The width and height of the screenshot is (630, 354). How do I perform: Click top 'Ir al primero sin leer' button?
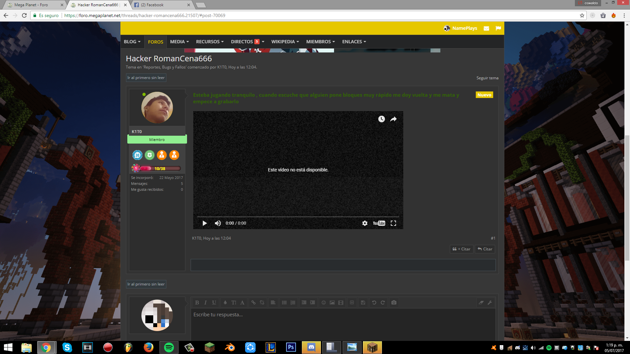pos(146,78)
